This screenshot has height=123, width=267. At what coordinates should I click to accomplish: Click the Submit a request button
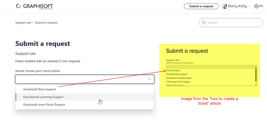pyautogui.click(x=201, y=6)
